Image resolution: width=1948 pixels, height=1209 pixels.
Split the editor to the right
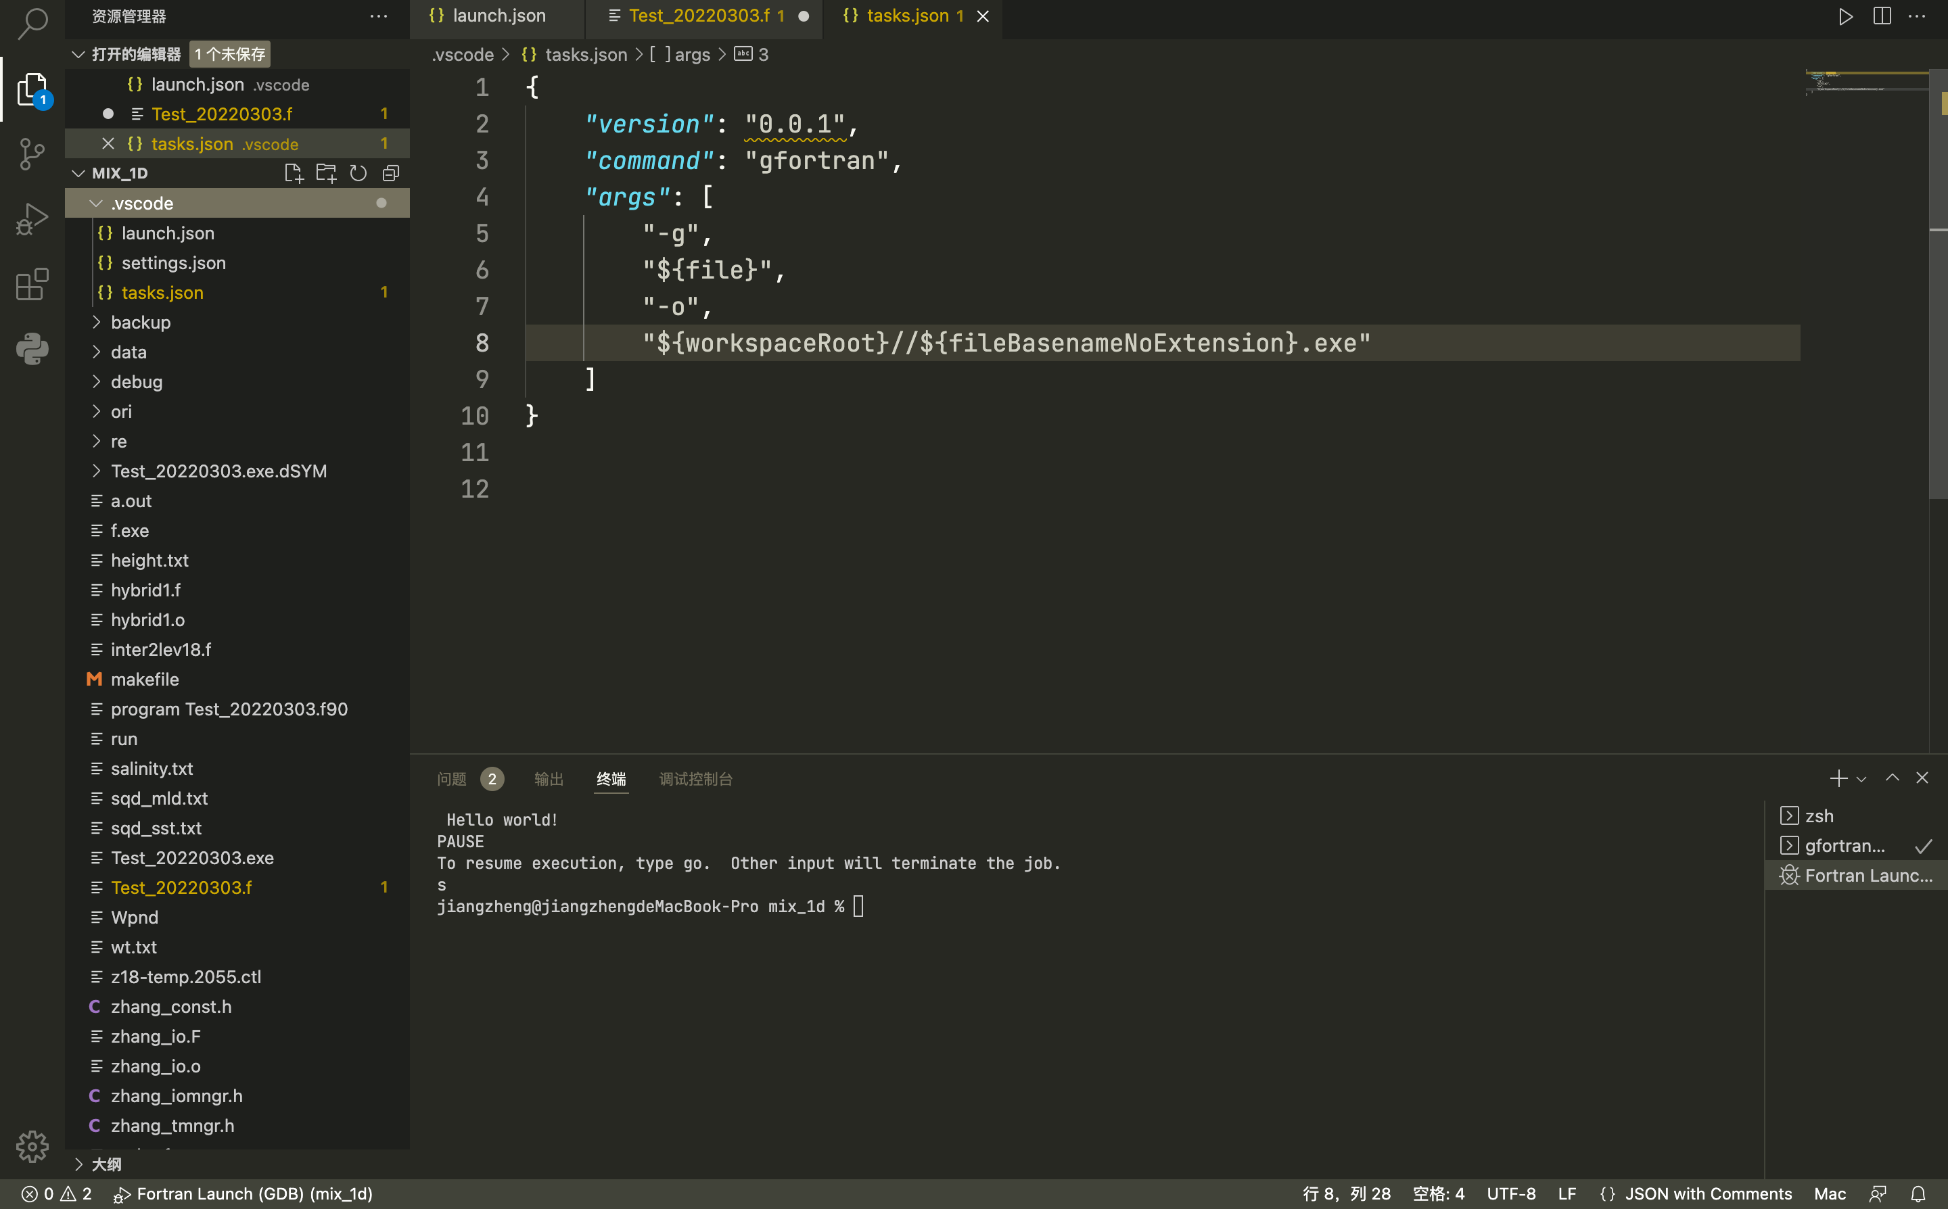coord(1882,16)
